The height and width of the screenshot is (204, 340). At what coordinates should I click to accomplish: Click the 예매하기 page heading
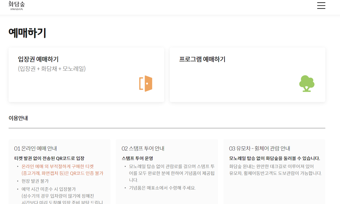click(27, 33)
